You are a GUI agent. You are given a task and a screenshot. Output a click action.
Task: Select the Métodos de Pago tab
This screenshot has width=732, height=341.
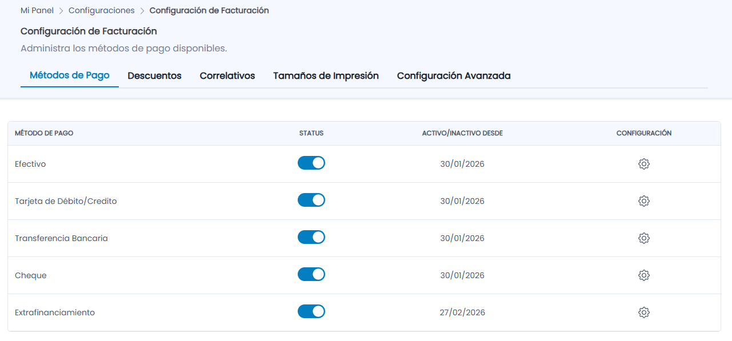point(70,75)
